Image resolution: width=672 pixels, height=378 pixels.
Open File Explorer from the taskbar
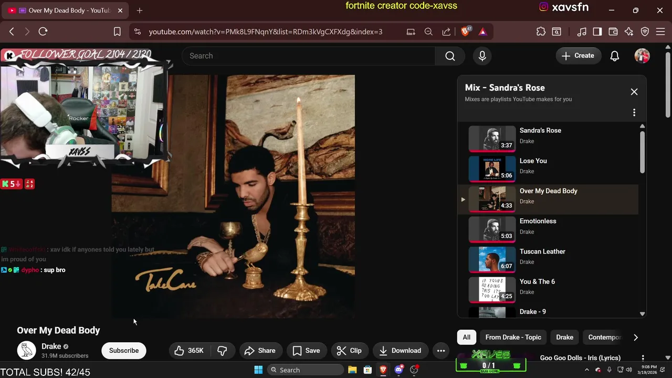point(352,370)
